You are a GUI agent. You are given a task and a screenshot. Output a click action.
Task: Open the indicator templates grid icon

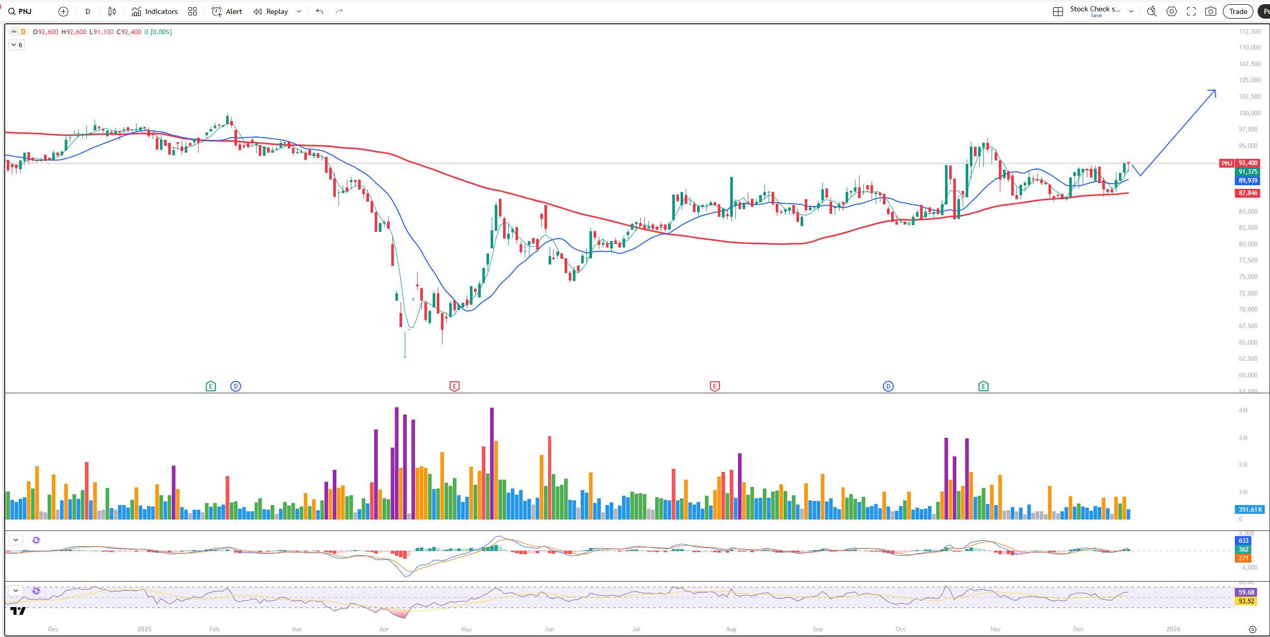pyautogui.click(x=193, y=11)
